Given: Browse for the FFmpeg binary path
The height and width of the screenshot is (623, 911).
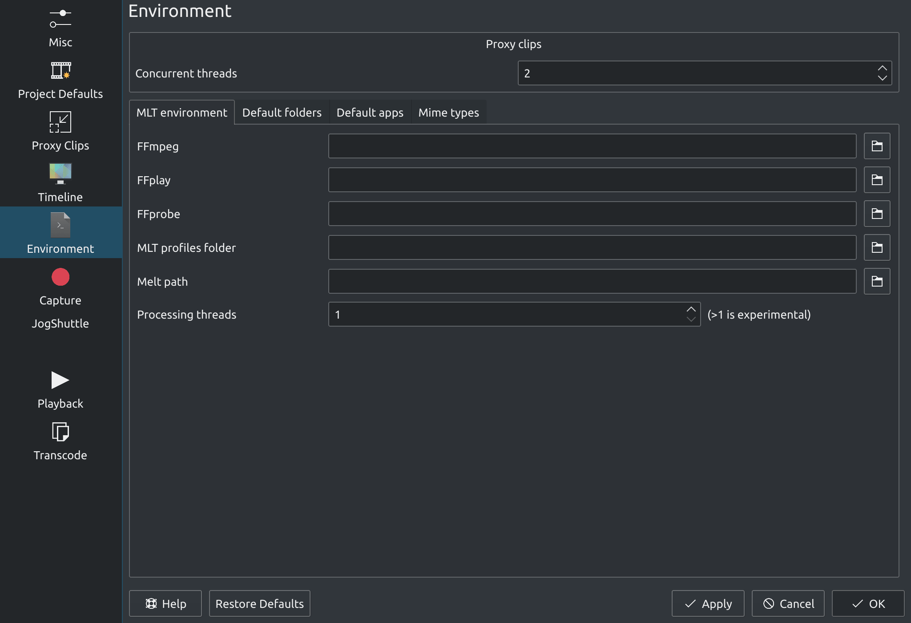Looking at the screenshot, I should click(877, 146).
